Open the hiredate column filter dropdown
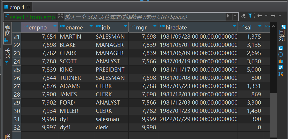 (x=234, y=26)
